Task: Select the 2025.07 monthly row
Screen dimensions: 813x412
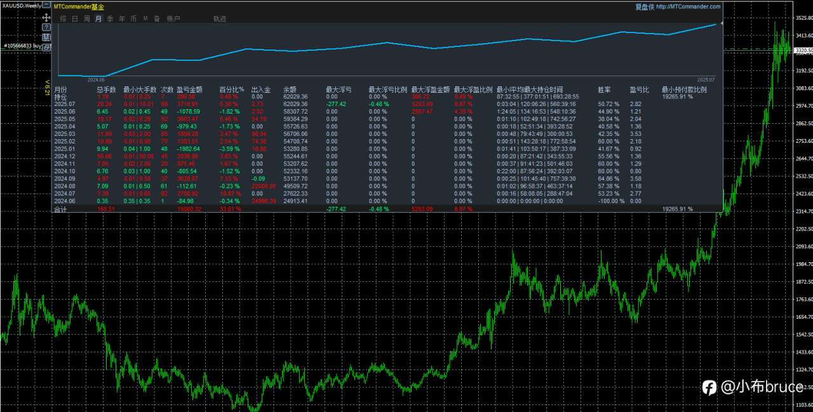Action: pos(65,103)
